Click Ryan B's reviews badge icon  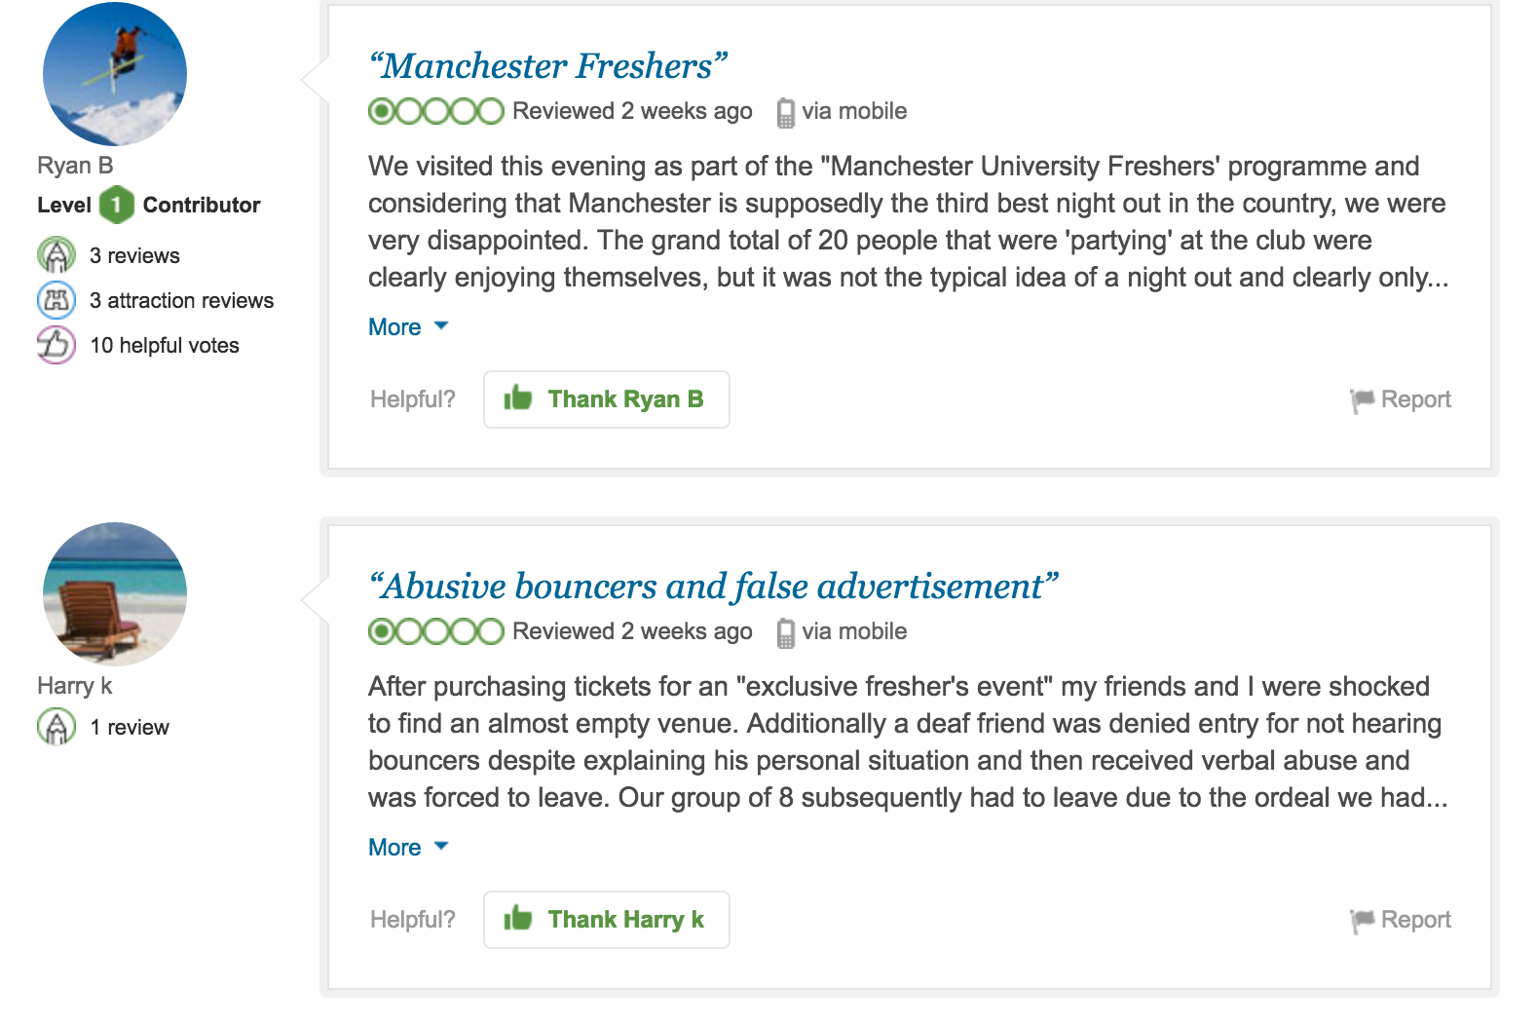(56, 255)
